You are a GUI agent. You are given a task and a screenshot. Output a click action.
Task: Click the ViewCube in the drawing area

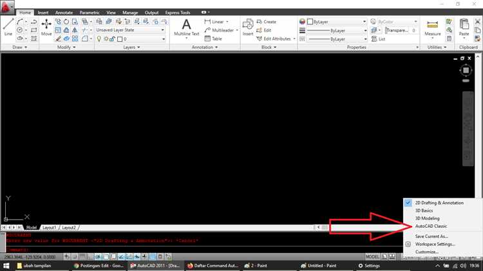point(466,71)
